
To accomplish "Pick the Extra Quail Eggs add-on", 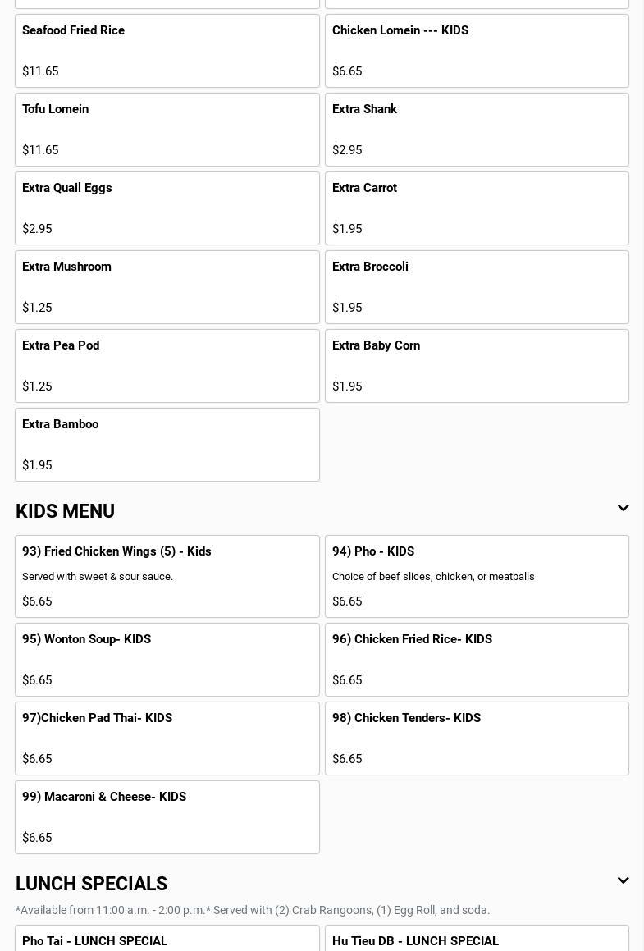I will pos(167,208).
